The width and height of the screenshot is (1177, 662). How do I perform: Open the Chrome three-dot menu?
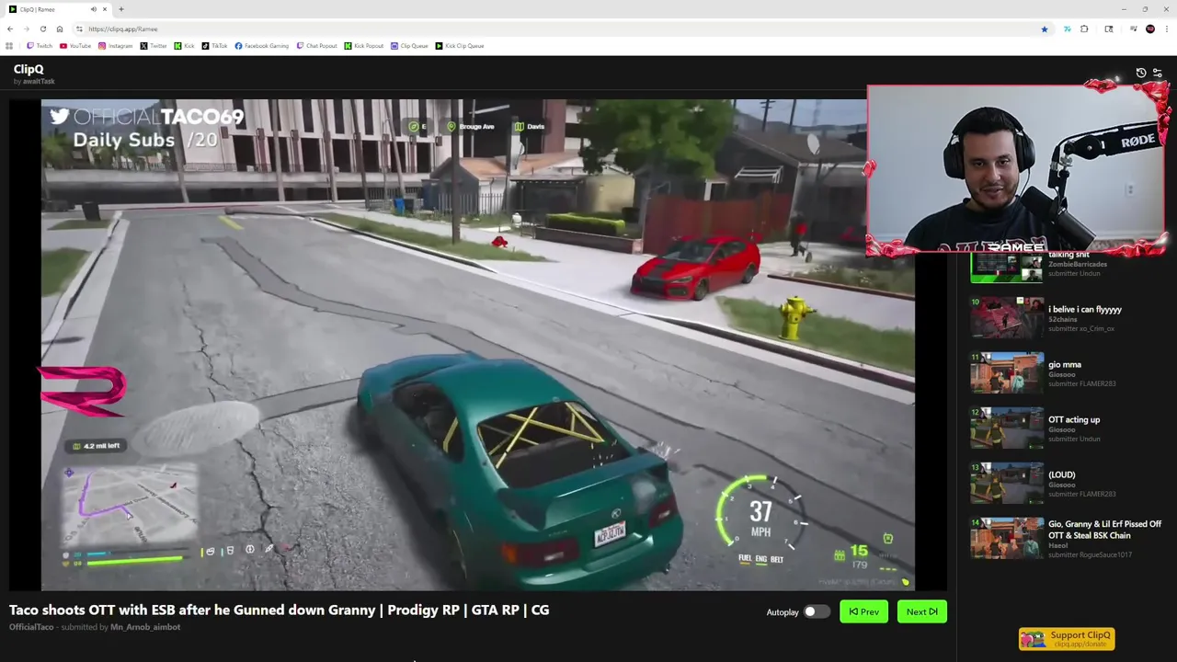[x=1167, y=29]
